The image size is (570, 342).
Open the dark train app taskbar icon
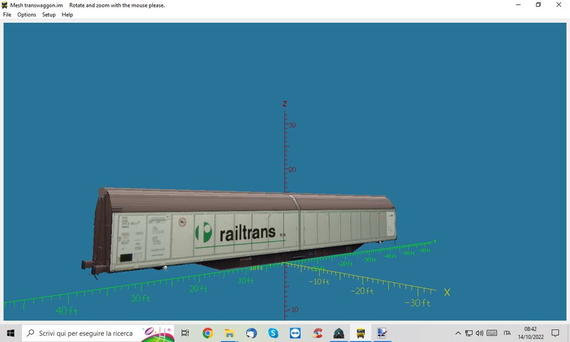coord(339,333)
